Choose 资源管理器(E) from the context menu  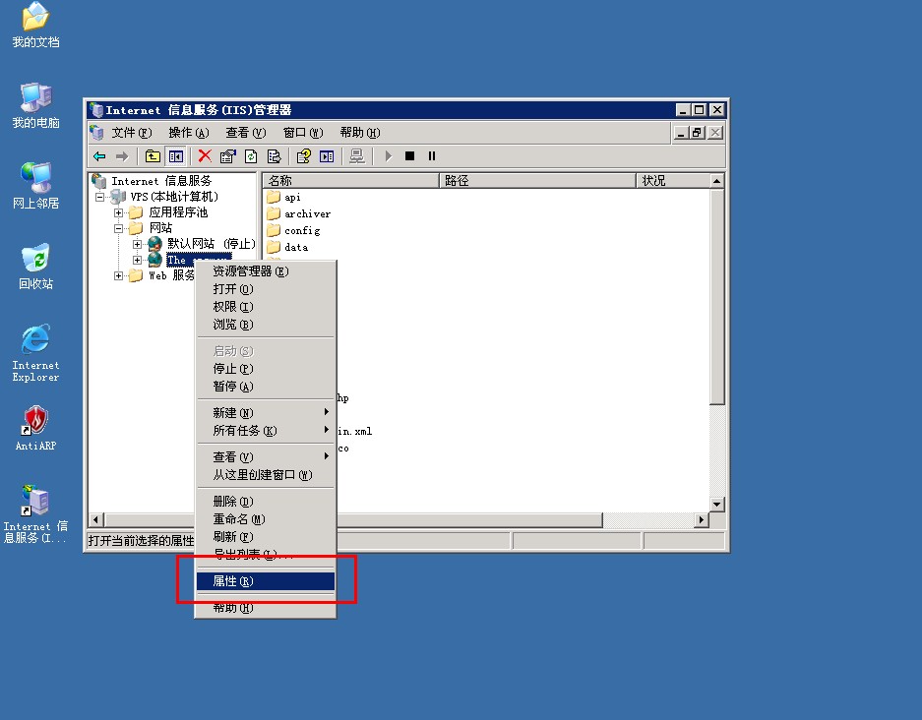[266, 271]
